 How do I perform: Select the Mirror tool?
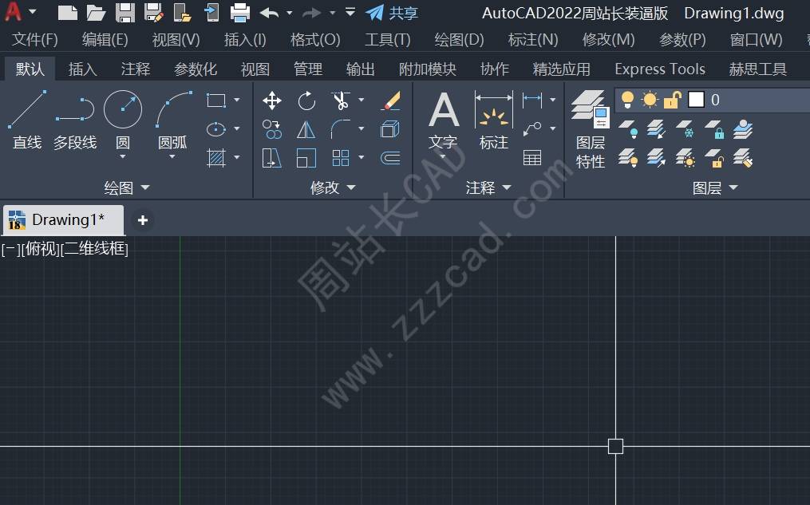pyautogui.click(x=306, y=129)
